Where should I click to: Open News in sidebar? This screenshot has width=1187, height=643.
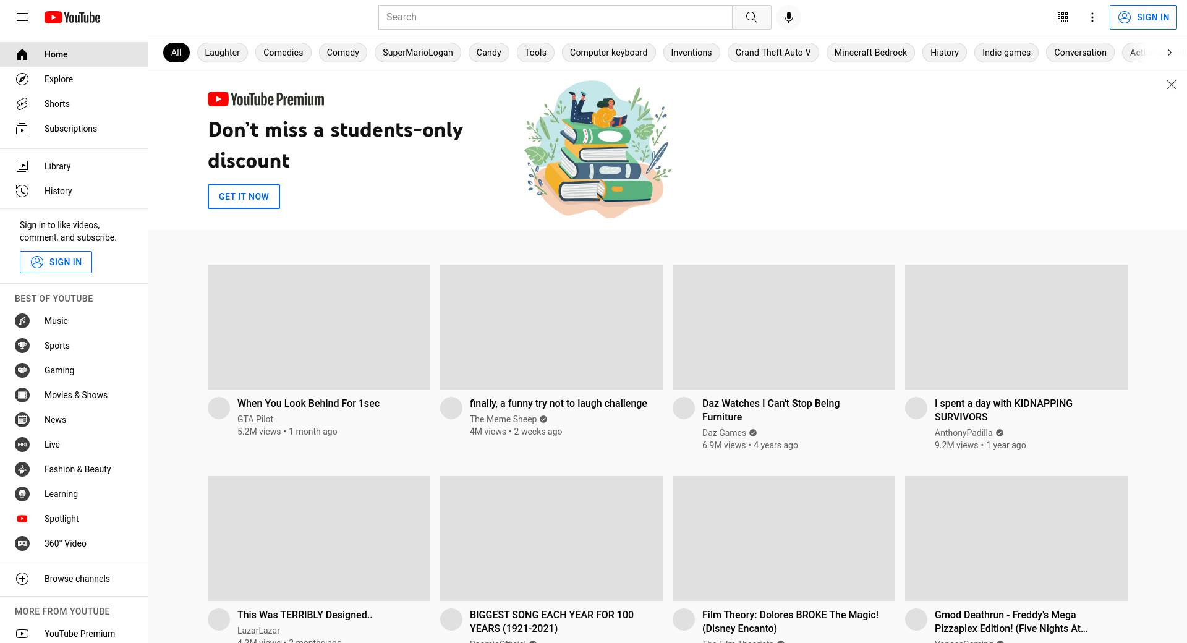tap(74, 420)
